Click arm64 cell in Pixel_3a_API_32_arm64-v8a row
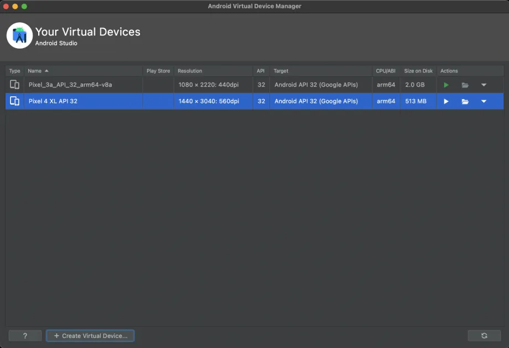The height and width of the screenshot is (348, 509). 386,85
